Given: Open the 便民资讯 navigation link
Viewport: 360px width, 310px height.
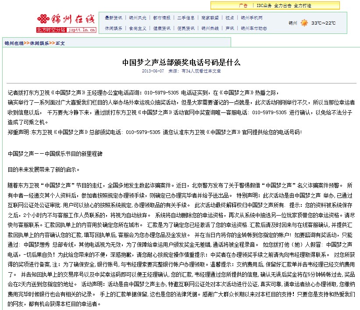Looking at the screenshot, I should 186,28.
